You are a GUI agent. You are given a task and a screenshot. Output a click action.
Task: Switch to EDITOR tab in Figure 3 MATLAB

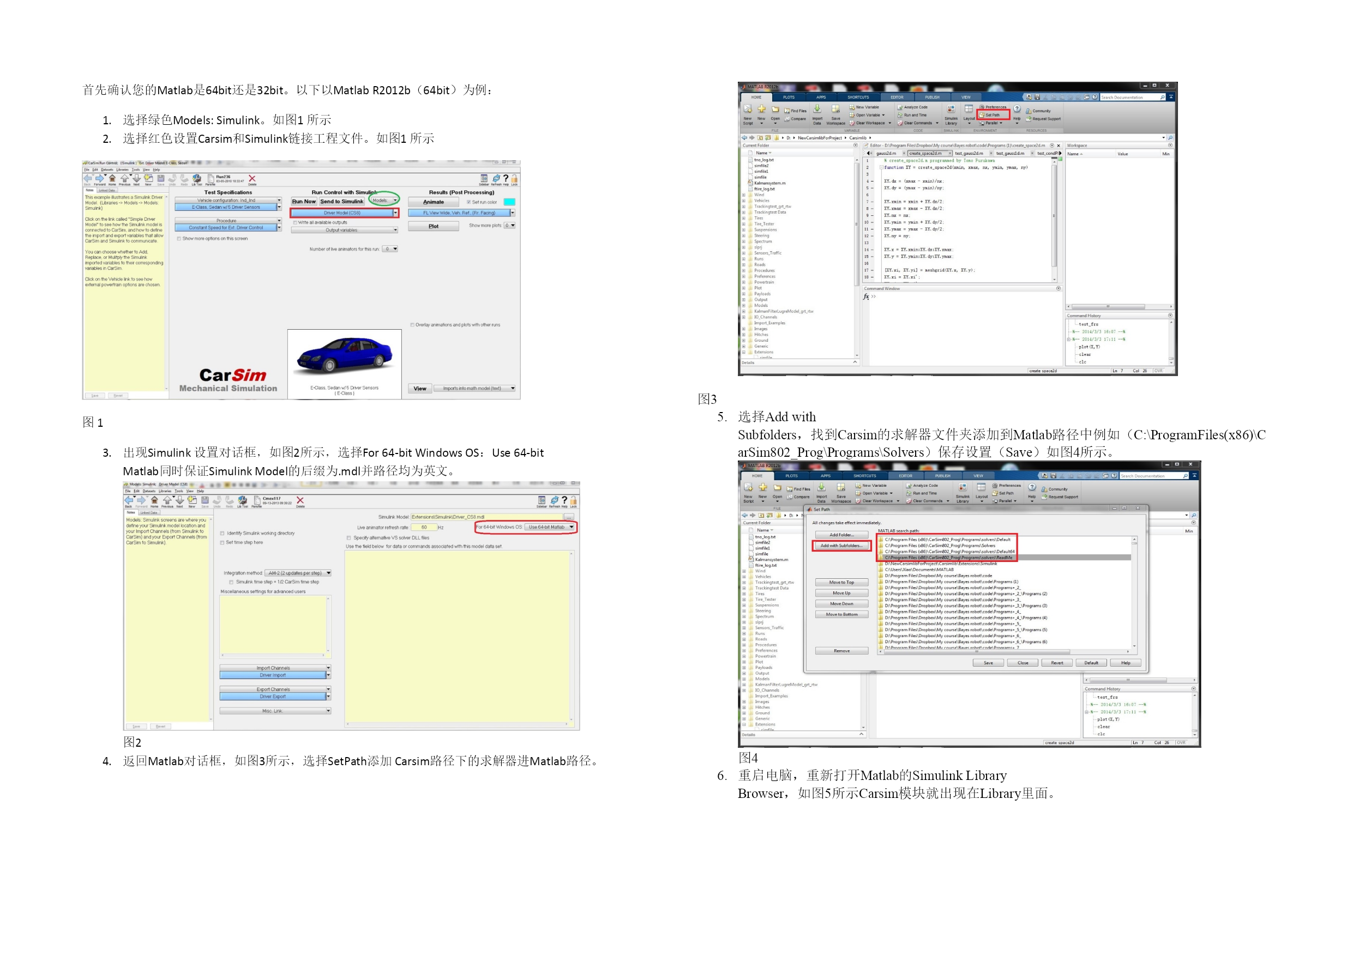point(897,97)
